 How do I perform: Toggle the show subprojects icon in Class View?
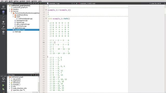tap(33, 75)
